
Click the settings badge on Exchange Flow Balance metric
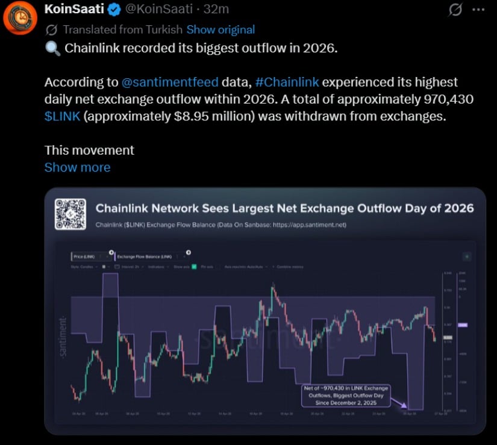pyautogui.click(x=189, y=252)
